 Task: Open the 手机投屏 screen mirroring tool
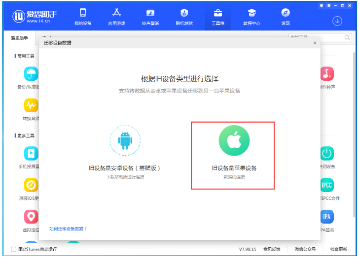pyautogui.click(x=31, y=153)
